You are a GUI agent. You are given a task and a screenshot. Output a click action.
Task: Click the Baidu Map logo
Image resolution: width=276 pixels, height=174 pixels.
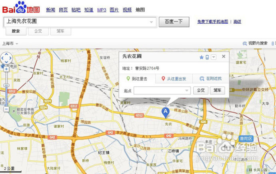coord(21,8)
